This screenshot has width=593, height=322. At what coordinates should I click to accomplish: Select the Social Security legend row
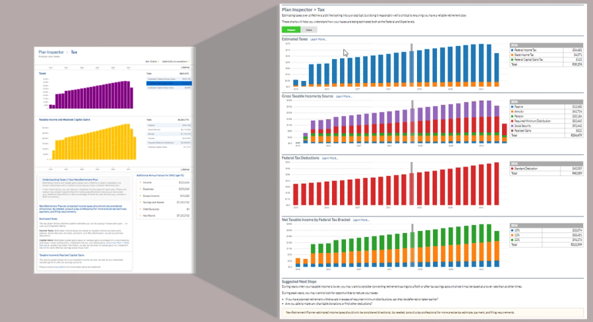pos(546,126)
